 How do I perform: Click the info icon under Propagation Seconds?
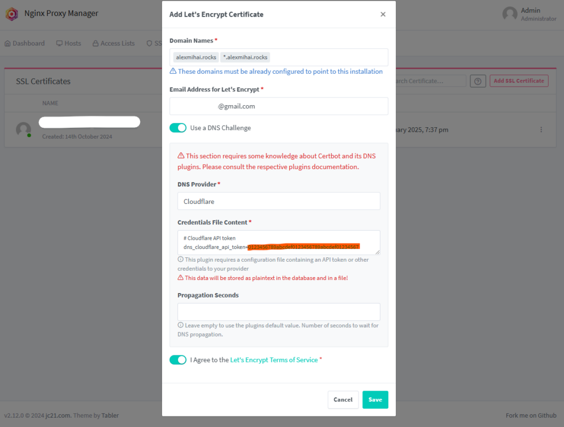(181, 325)
